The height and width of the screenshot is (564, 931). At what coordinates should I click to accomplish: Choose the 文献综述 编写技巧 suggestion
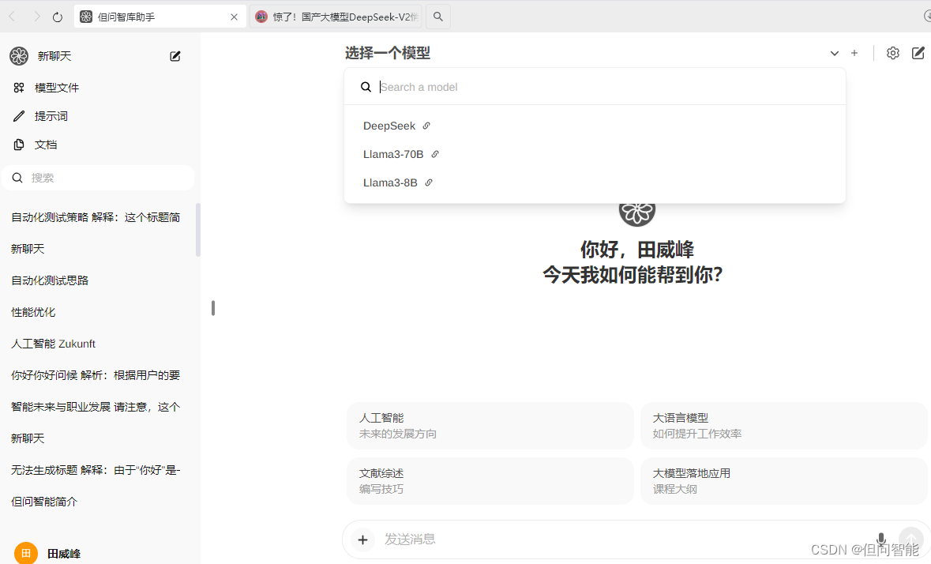click(x=490, y=481)
